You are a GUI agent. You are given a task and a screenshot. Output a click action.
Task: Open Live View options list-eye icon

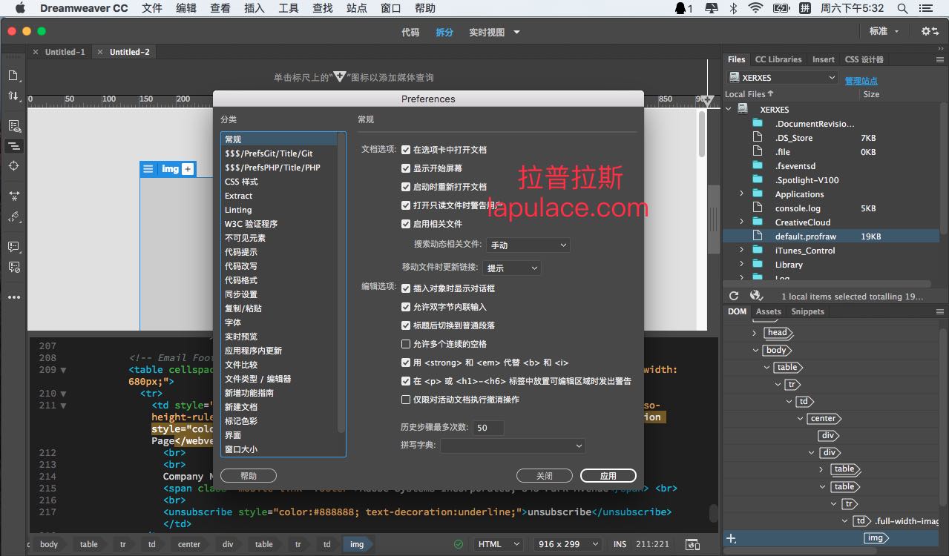[13, 126]
